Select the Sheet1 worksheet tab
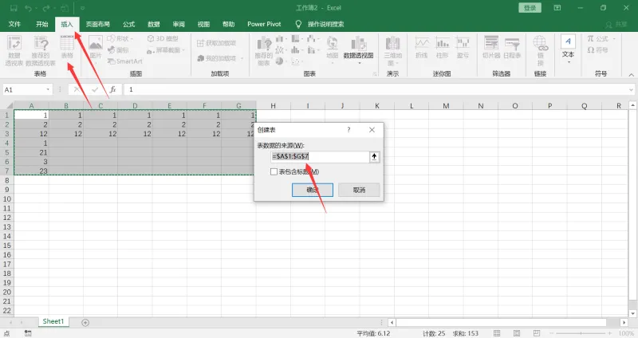The width and height of the screenshot is (638, 338). click(x=53, y=321)
